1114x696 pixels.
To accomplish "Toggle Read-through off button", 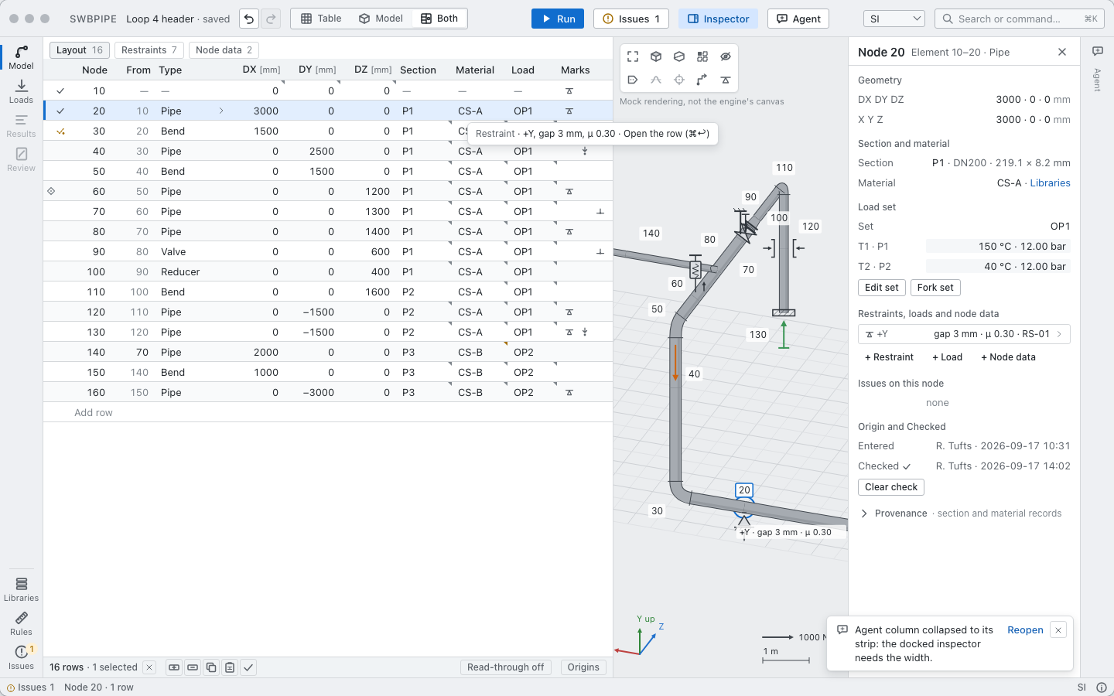I will 505,667.
